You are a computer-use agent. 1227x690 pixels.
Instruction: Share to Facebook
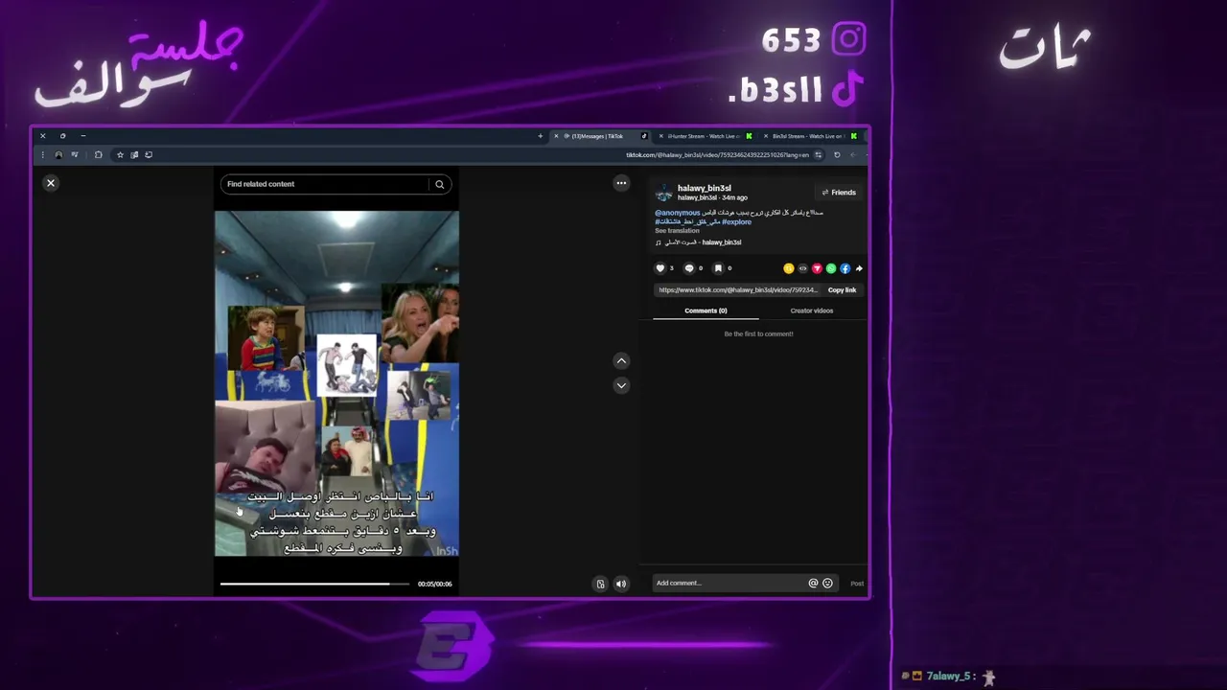(845, 268)
